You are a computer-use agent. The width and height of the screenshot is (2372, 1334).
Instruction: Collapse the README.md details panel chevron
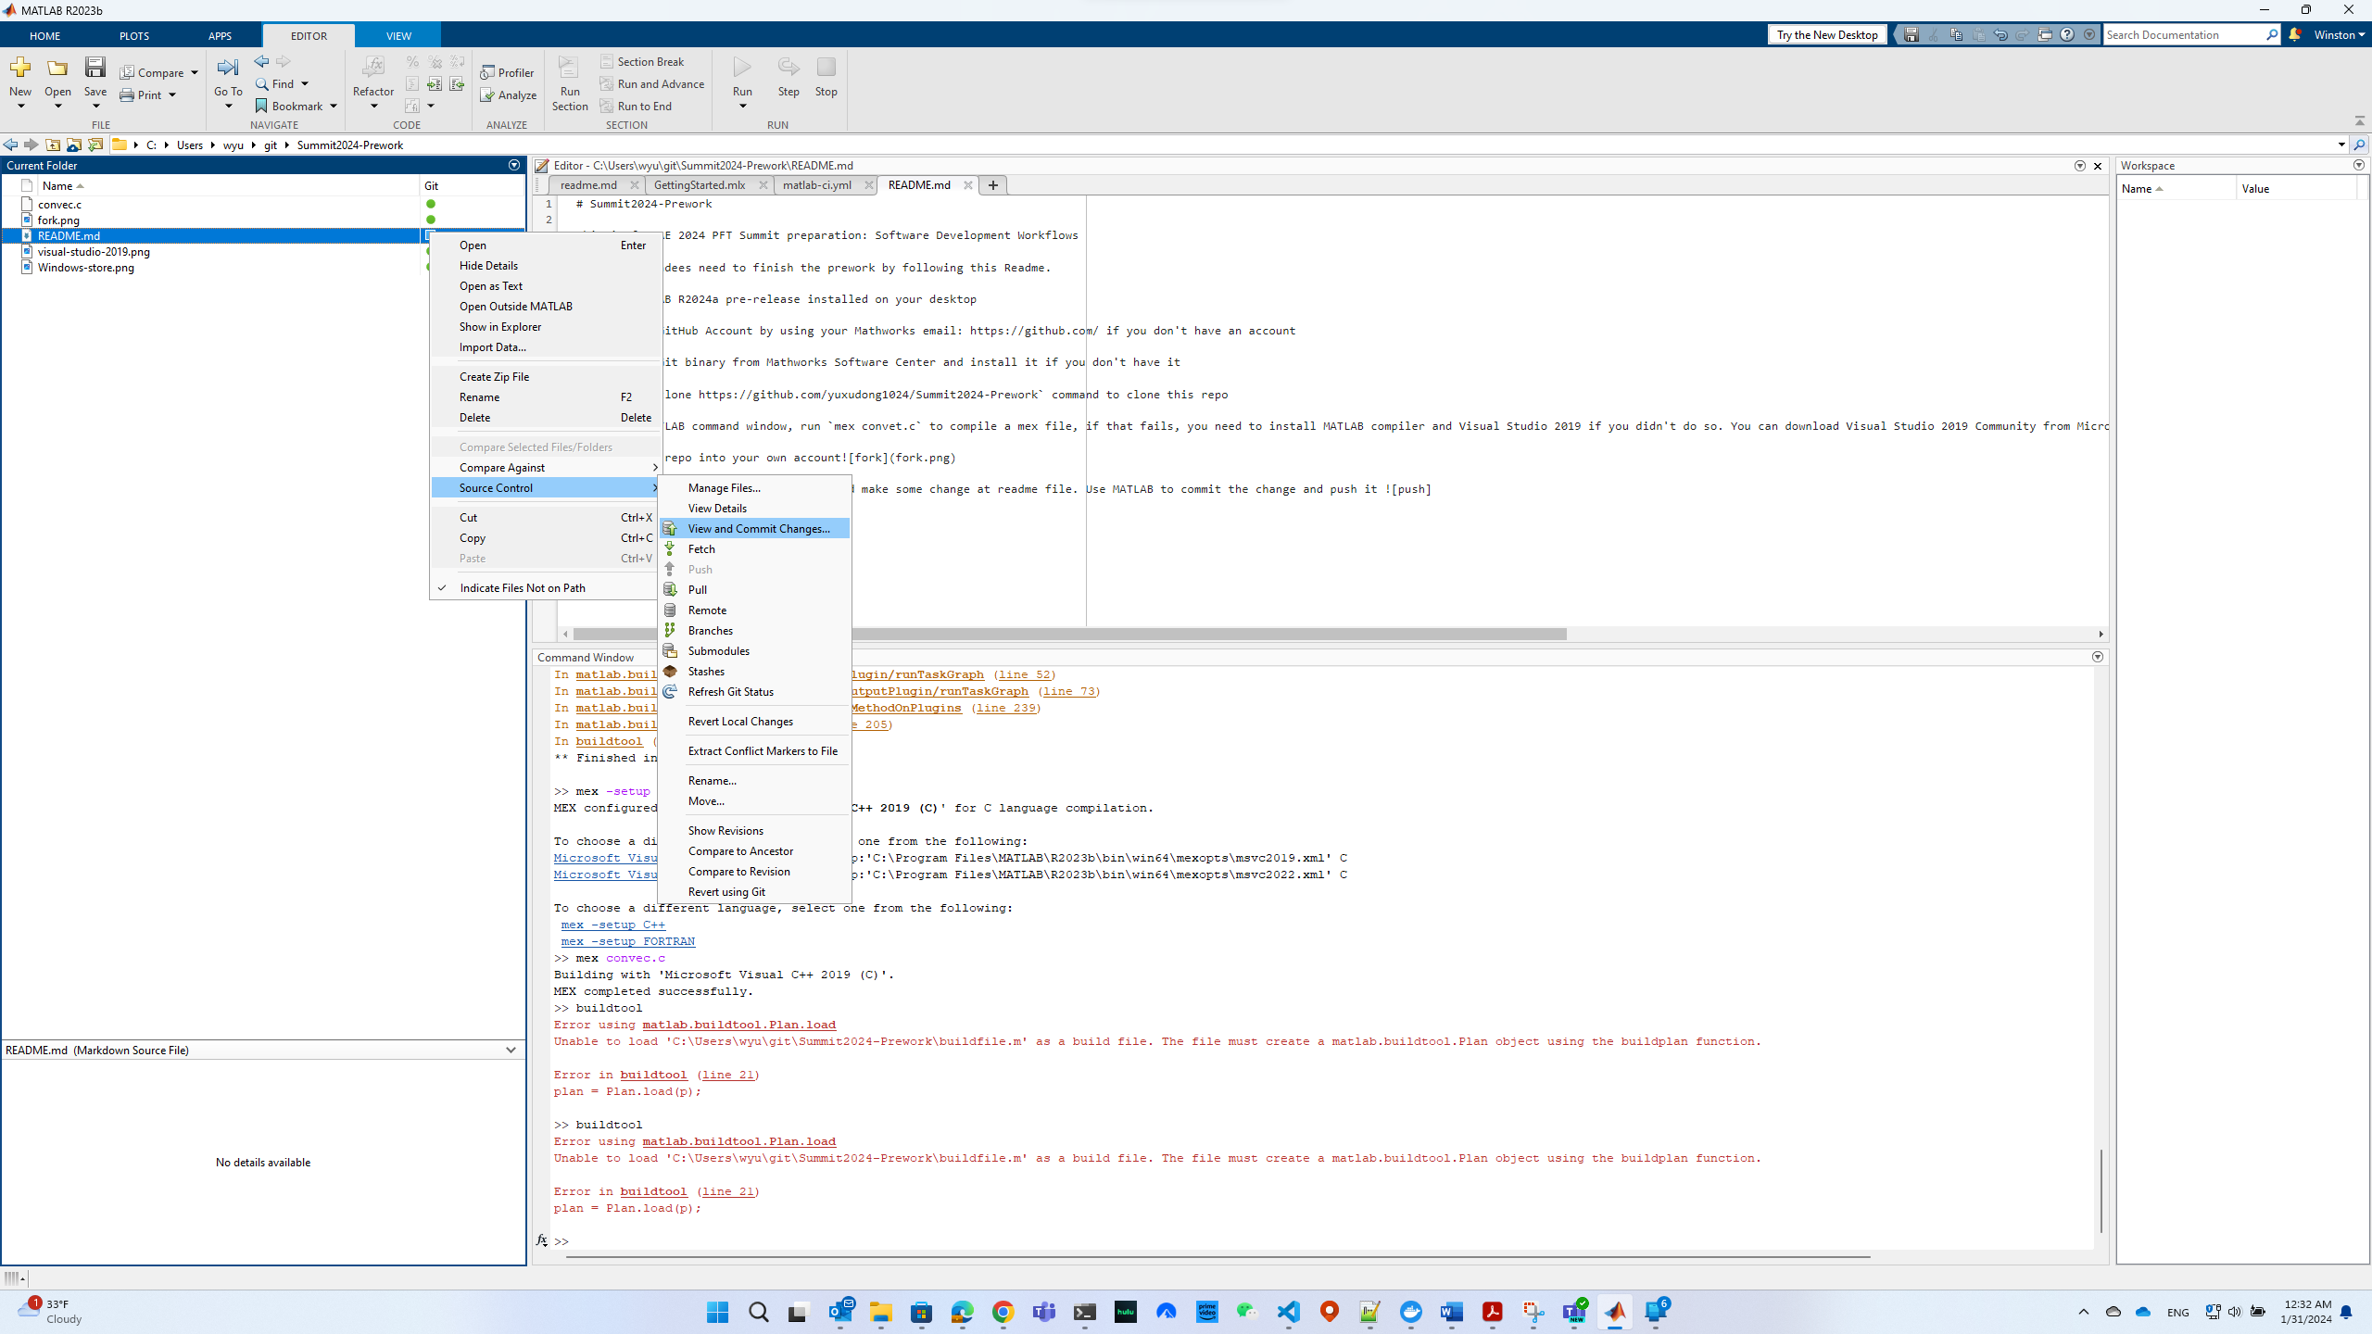(x=511, y=1050)
